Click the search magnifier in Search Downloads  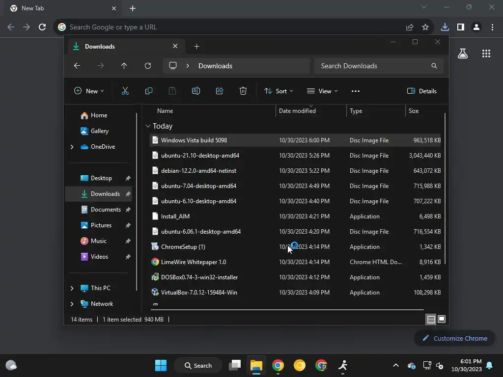(x=434, y=66)
